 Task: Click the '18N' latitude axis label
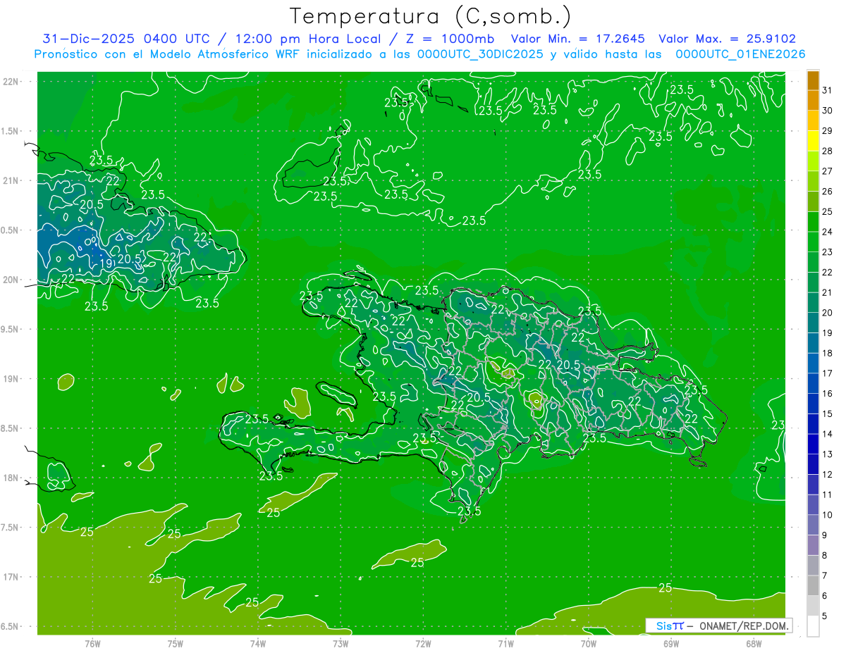click(x=11, y=478)
